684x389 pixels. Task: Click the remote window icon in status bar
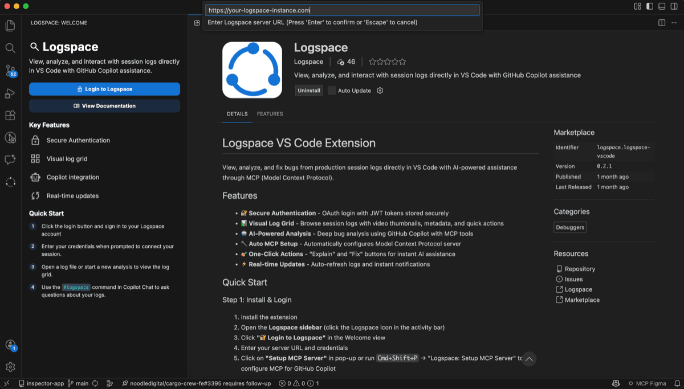pos(7,384)
